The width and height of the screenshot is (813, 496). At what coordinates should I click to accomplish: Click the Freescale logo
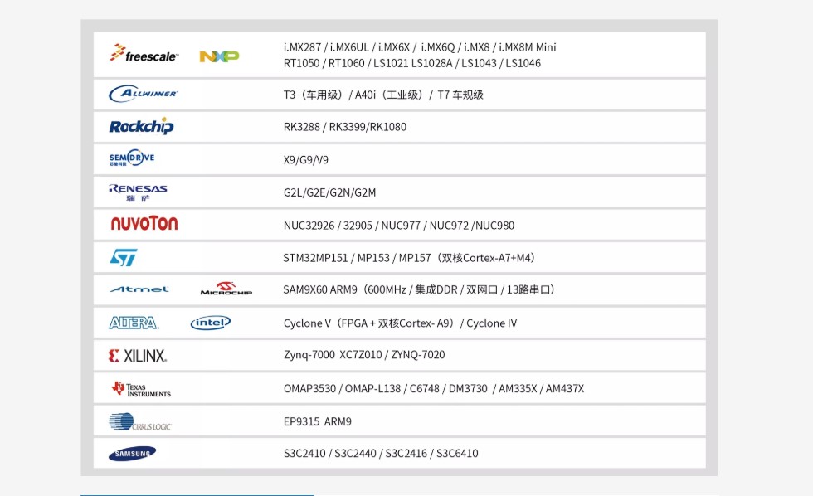coord(144,55)
